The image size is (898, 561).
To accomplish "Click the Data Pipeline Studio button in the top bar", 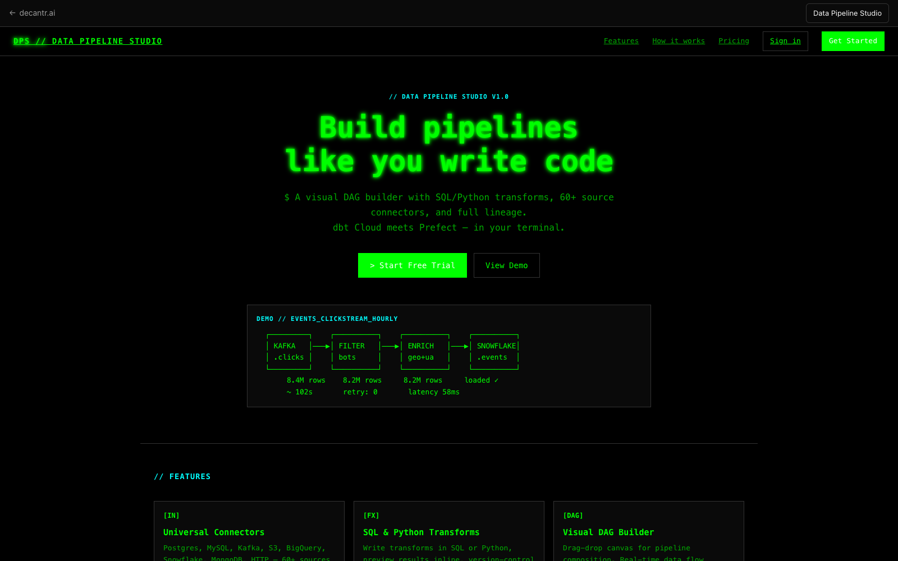I will (x=847, y=13).
